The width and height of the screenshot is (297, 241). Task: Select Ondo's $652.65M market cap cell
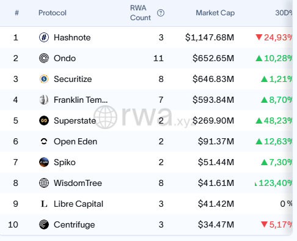pyautogui.click(x=213, y=58)
